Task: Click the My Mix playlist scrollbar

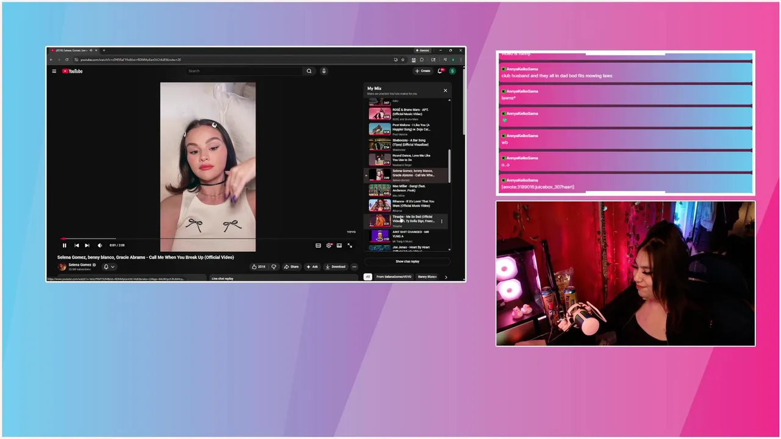Action: pos(450,166)
